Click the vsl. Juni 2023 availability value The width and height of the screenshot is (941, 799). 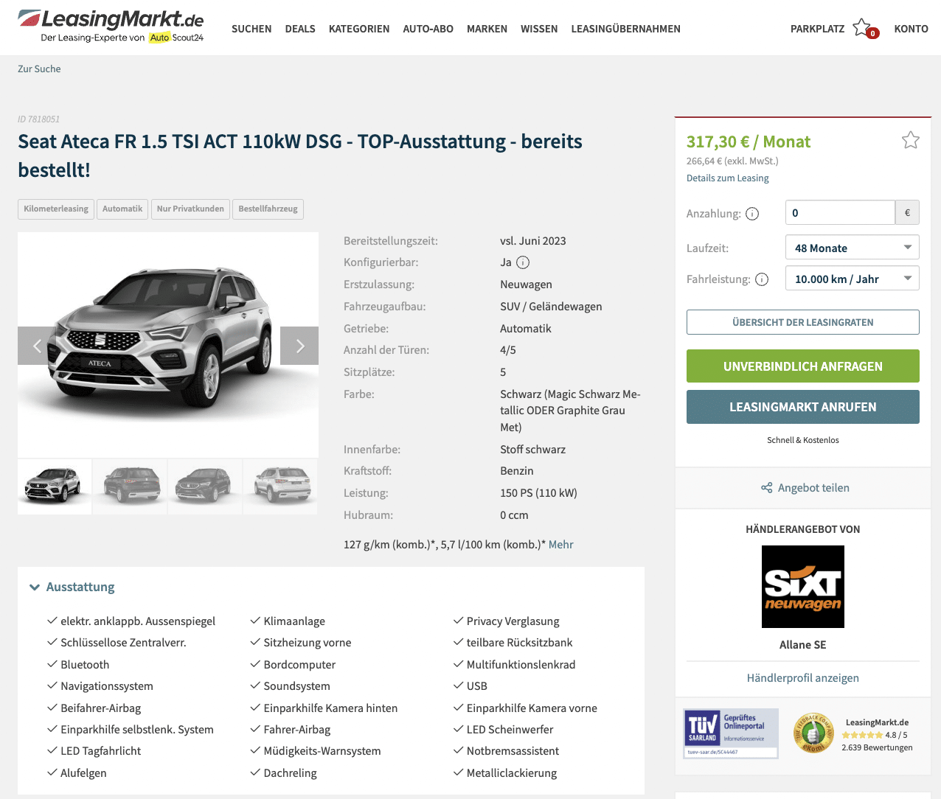point(533,241)
